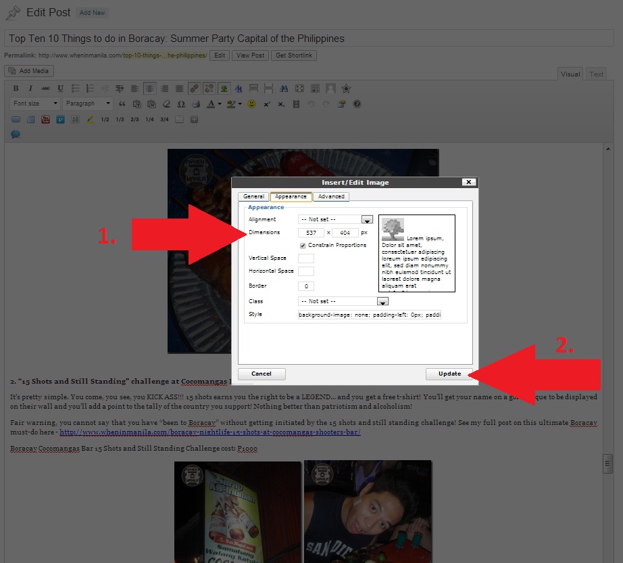Viewport: 623px width, 563px height.
Task: Toggle the Constrain Proportions checkbox
Action: (x=303, y=245)
